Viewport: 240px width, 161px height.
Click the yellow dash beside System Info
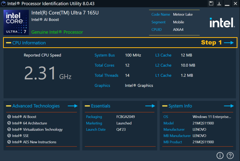(x=165, y=106)
